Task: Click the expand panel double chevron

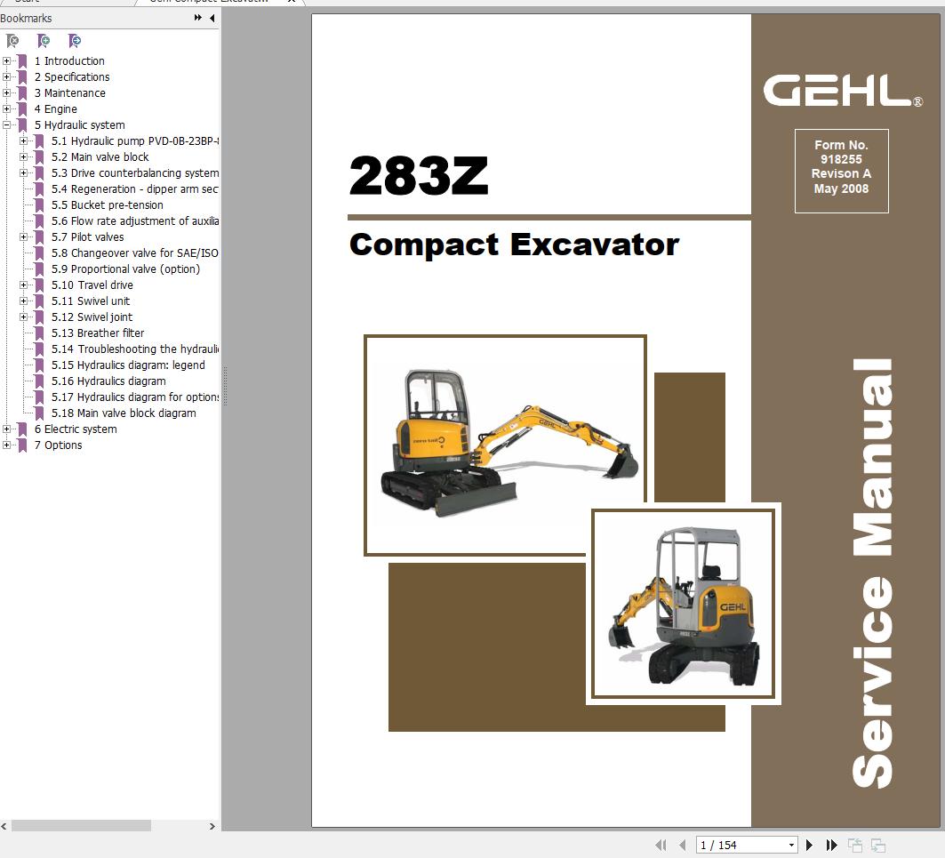Action: [196, 18]
